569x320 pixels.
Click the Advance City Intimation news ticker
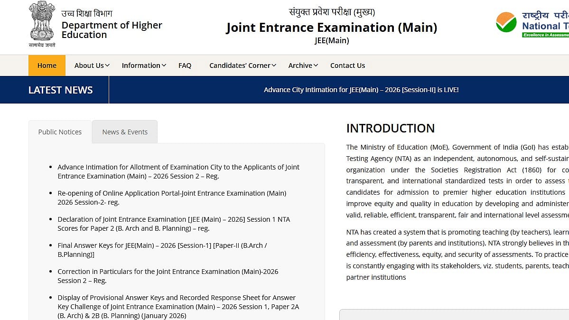(361, 90)
